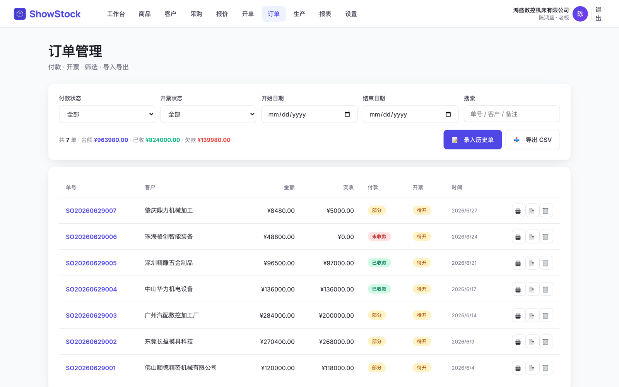Open document icon for order SO20260629001
This screenshot has width=619, height=387.
coord(532,368)
